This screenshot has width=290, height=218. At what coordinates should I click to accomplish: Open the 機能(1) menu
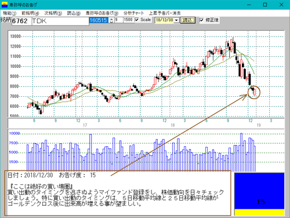[x=9, y=13]
